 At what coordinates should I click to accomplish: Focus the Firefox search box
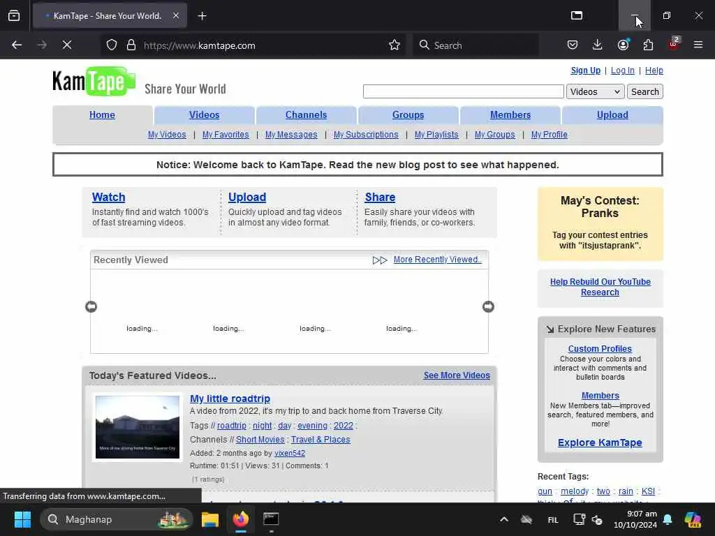point(476,45)
